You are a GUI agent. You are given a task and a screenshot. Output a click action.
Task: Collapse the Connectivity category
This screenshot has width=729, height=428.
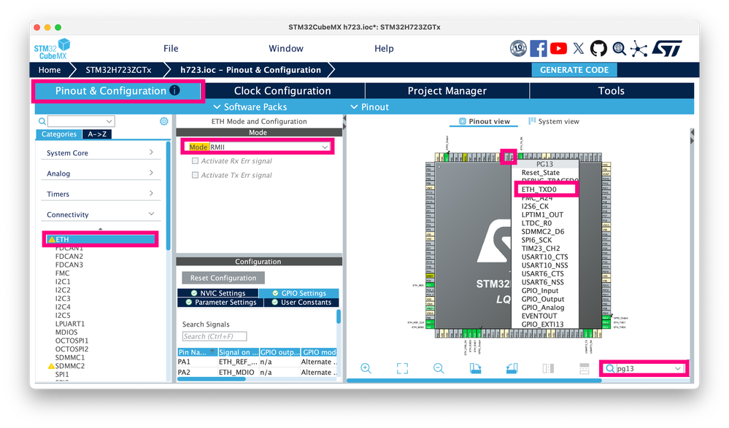101,214
